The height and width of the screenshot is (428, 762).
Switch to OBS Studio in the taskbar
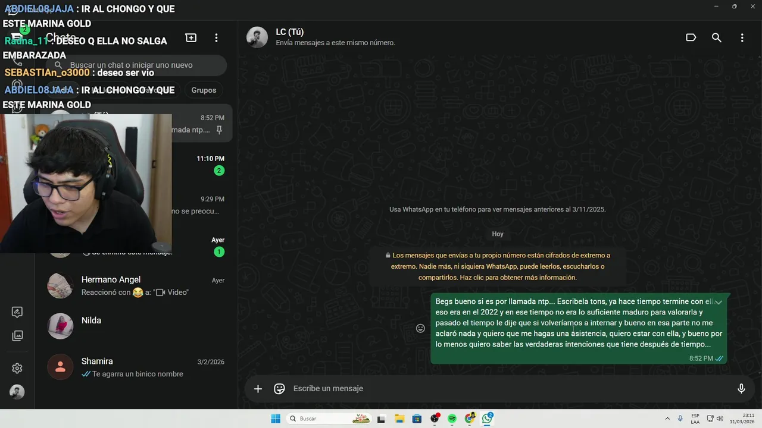[435, 418]
